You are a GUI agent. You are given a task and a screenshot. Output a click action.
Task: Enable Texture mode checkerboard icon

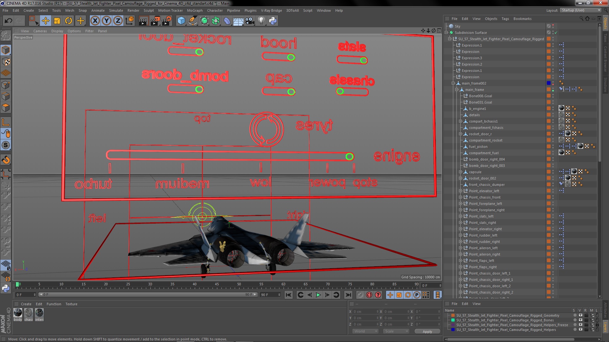6,62
